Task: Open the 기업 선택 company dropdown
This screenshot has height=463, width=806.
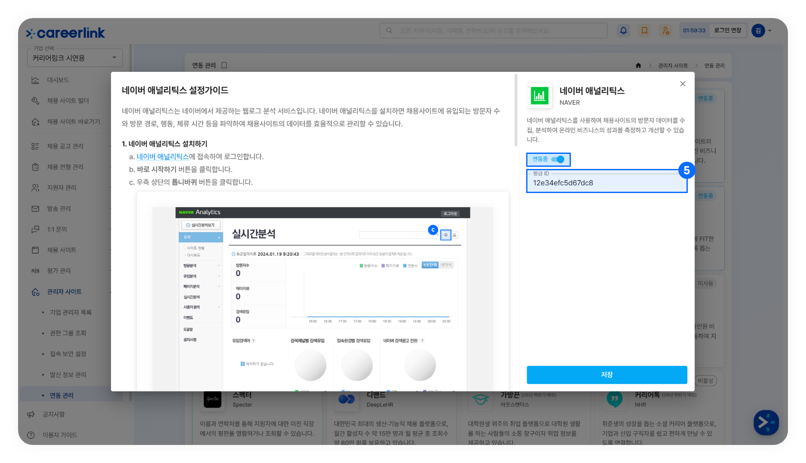Action: tap(75, 58)
